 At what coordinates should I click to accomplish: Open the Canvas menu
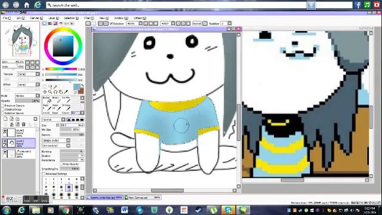pyautogui.click(x=36, y=18)
